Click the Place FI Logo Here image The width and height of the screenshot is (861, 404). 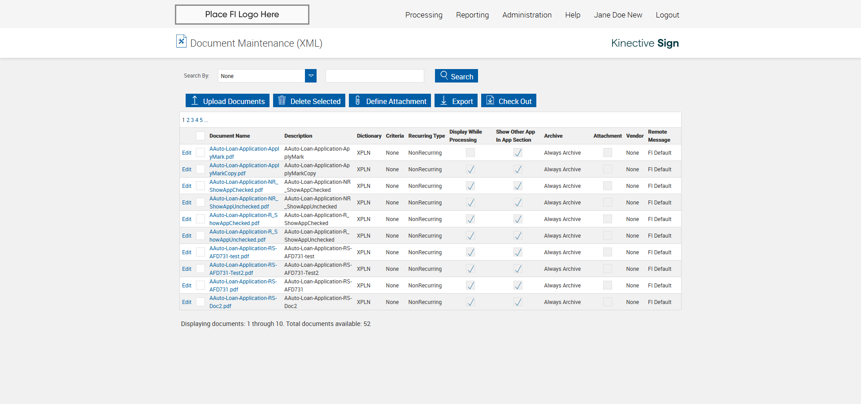242,14
